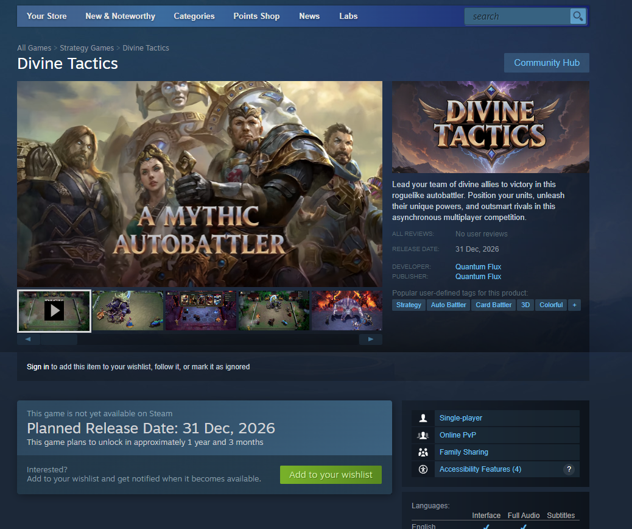Open the Quantum Flux publisher link

point(478,277)
